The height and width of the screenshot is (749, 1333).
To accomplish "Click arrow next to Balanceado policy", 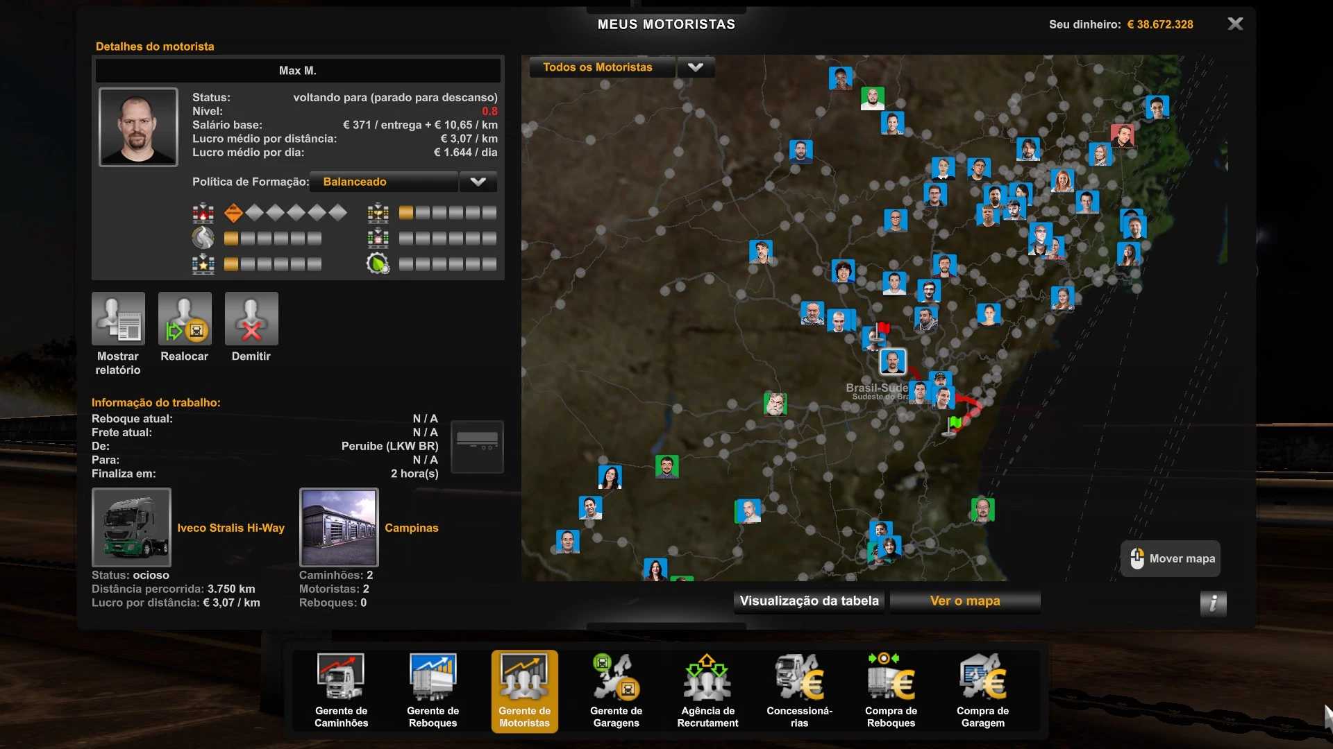I will coord(478,182).
